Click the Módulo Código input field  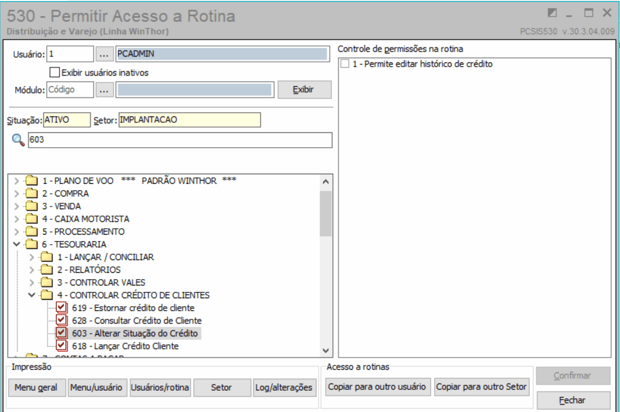70,89
